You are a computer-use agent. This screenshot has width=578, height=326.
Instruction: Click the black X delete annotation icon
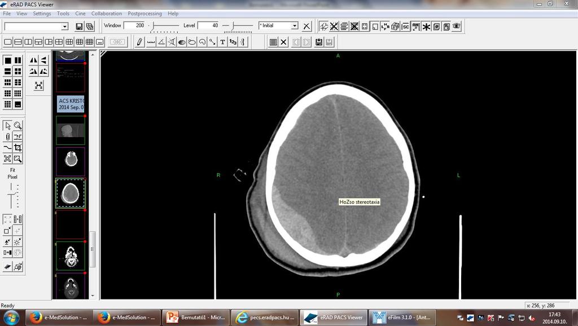(x=283, y=42)
